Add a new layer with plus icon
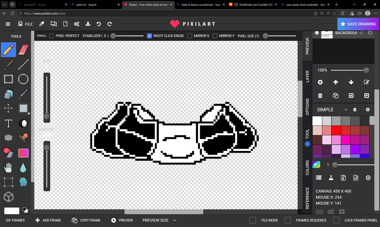380x227 pixels. (x=320, y=82)
